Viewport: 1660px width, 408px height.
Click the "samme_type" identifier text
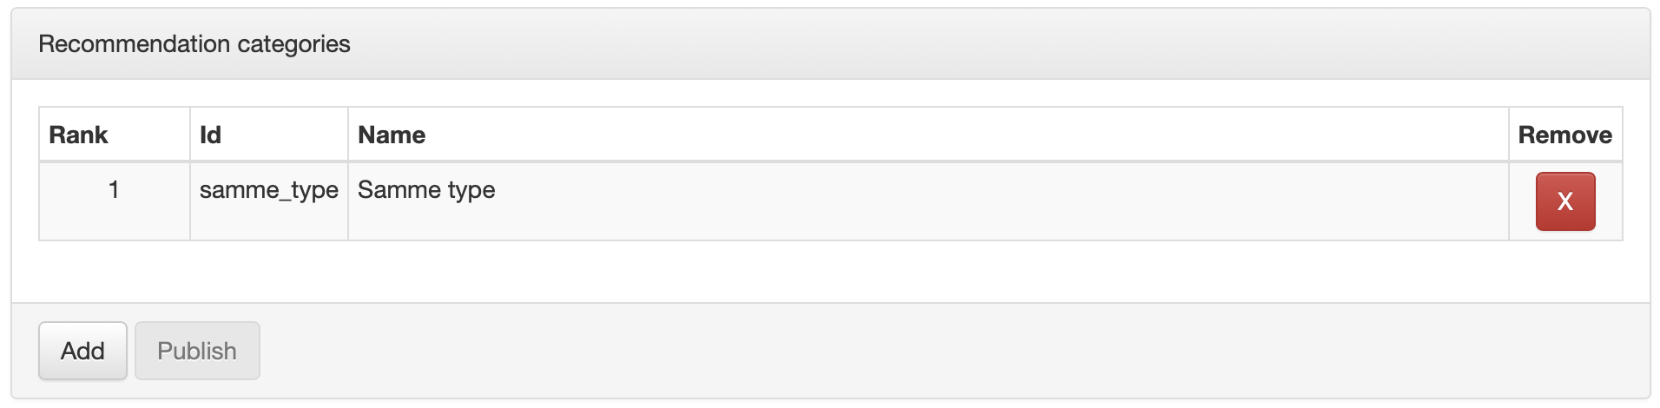pyautogui.click(x=268, y=190)
